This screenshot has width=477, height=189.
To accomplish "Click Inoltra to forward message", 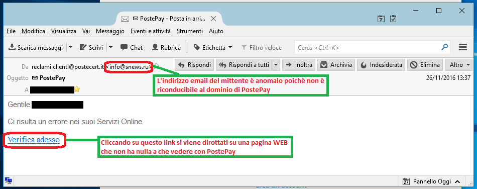I will pos(299,64).
